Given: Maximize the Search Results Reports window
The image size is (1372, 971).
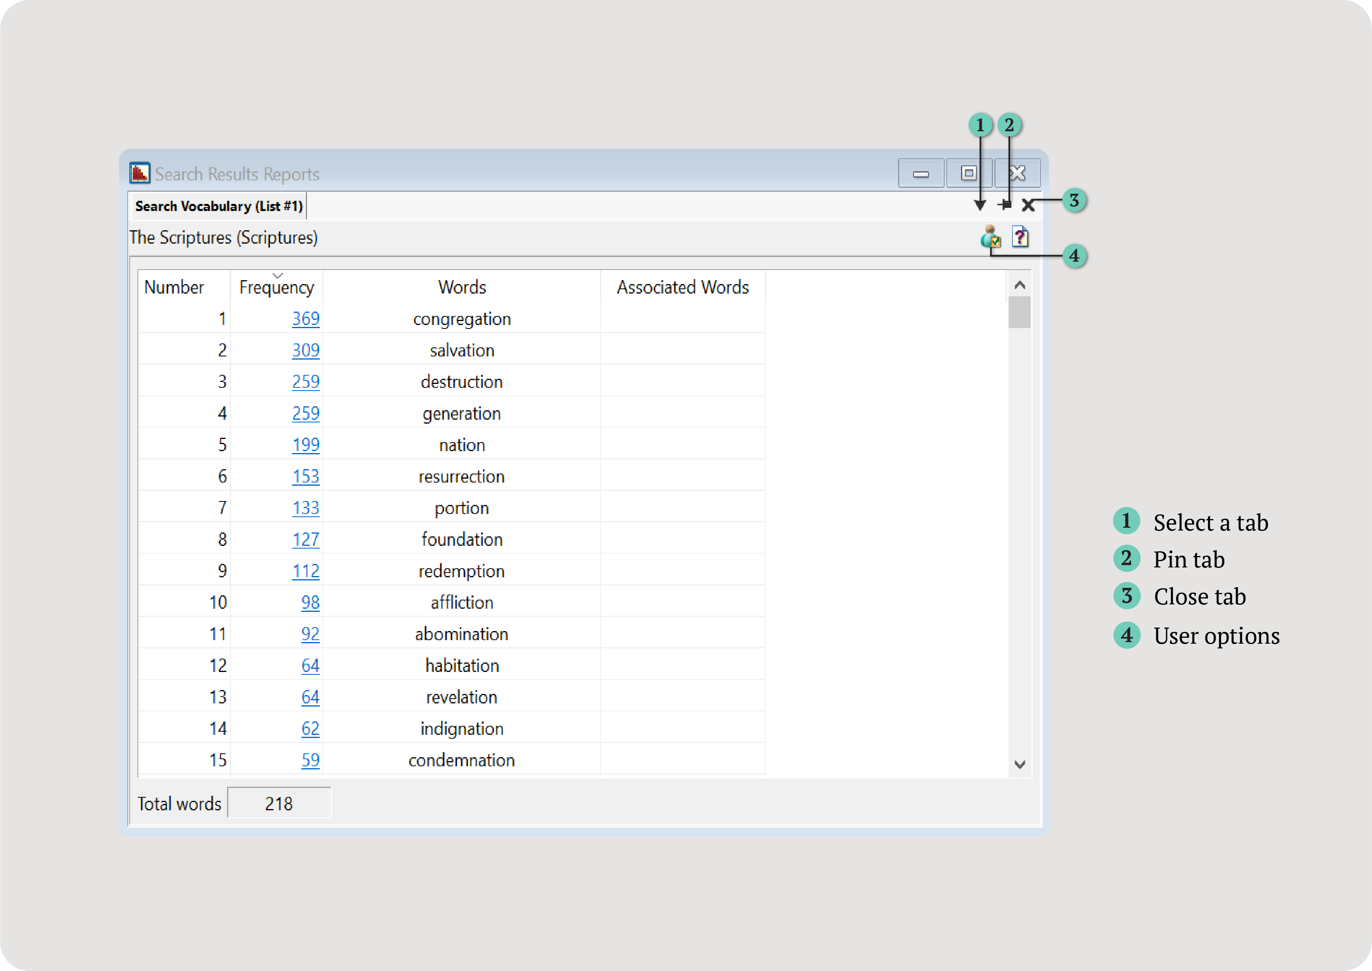Looking at the screenshot, I should click(968, 173).
